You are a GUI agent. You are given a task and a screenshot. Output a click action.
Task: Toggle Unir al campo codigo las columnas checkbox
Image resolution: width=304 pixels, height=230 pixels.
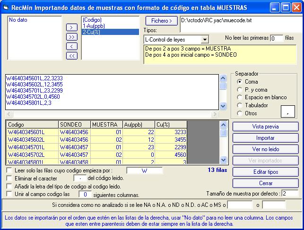(9, 194)
